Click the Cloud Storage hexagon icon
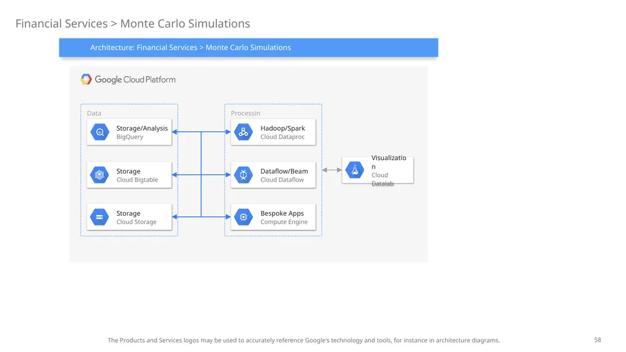This screenshot has width=626, height=352. [x=100, y=217]
